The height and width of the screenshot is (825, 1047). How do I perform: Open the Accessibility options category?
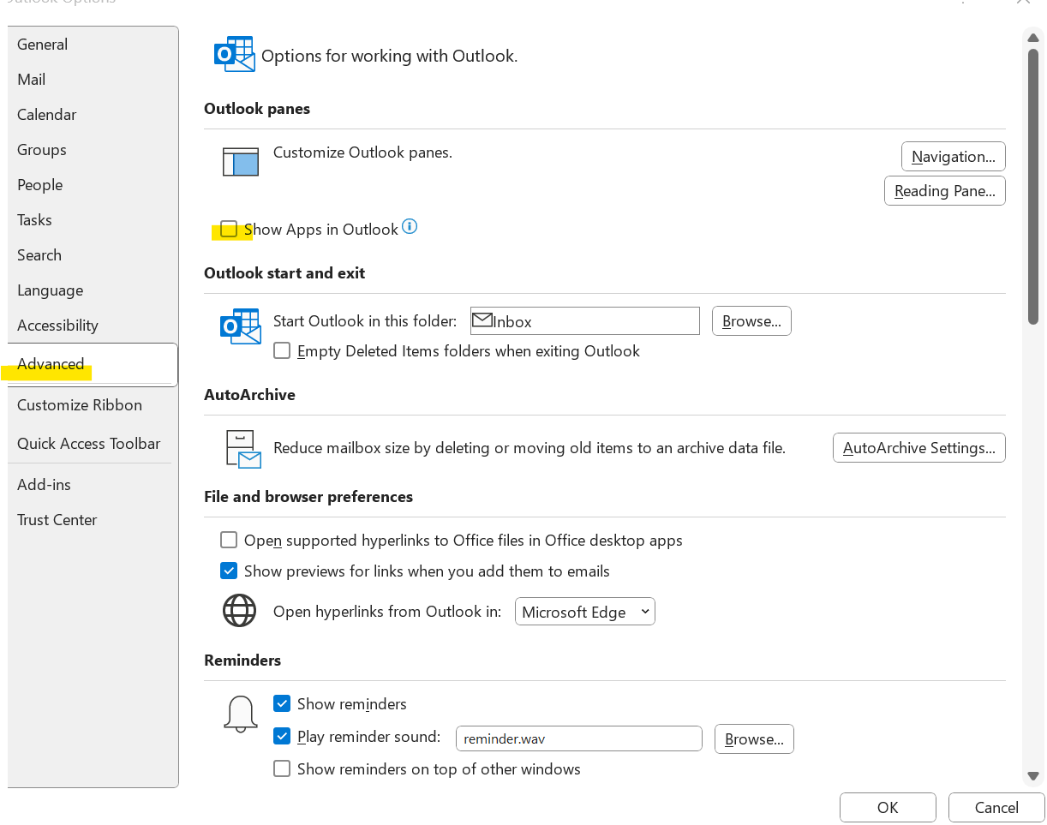tap(93, 325)
